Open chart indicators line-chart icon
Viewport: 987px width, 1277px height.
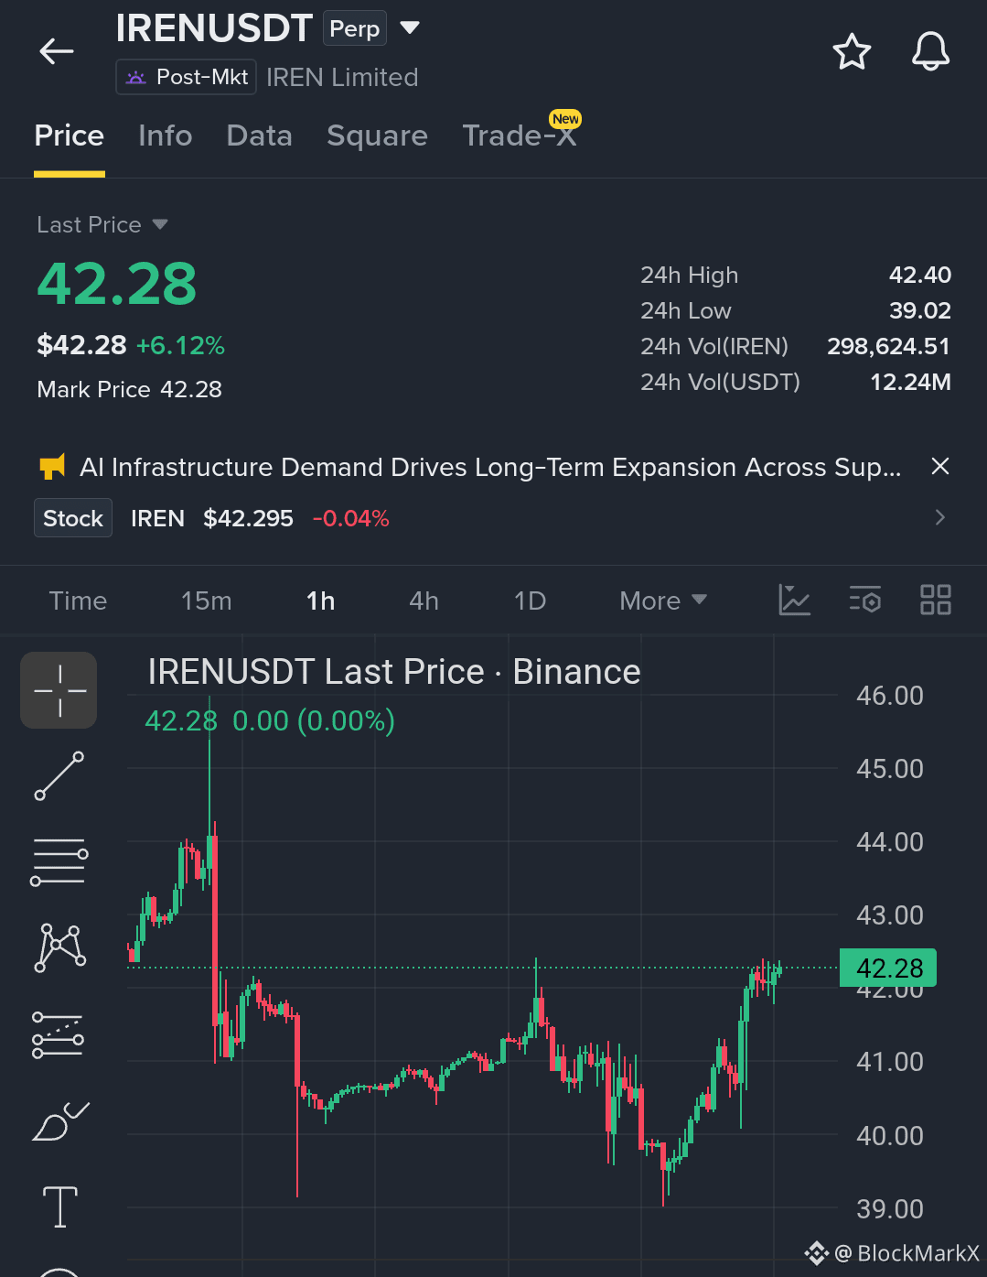(794, 601)
